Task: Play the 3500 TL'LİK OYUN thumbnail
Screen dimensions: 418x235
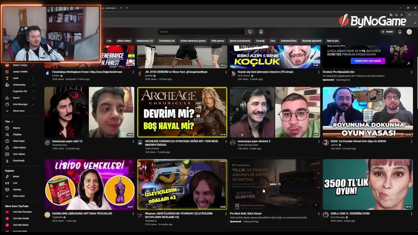Action: coord(368,184)
